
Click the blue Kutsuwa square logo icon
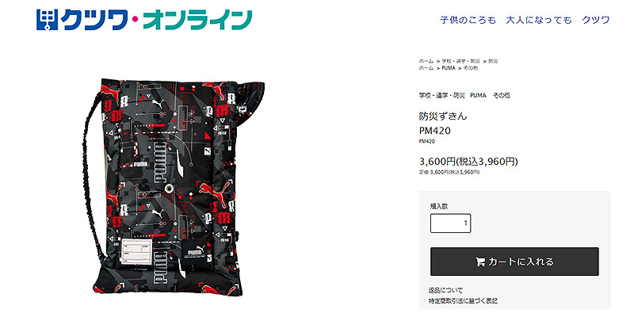click(x=48, y=21)
